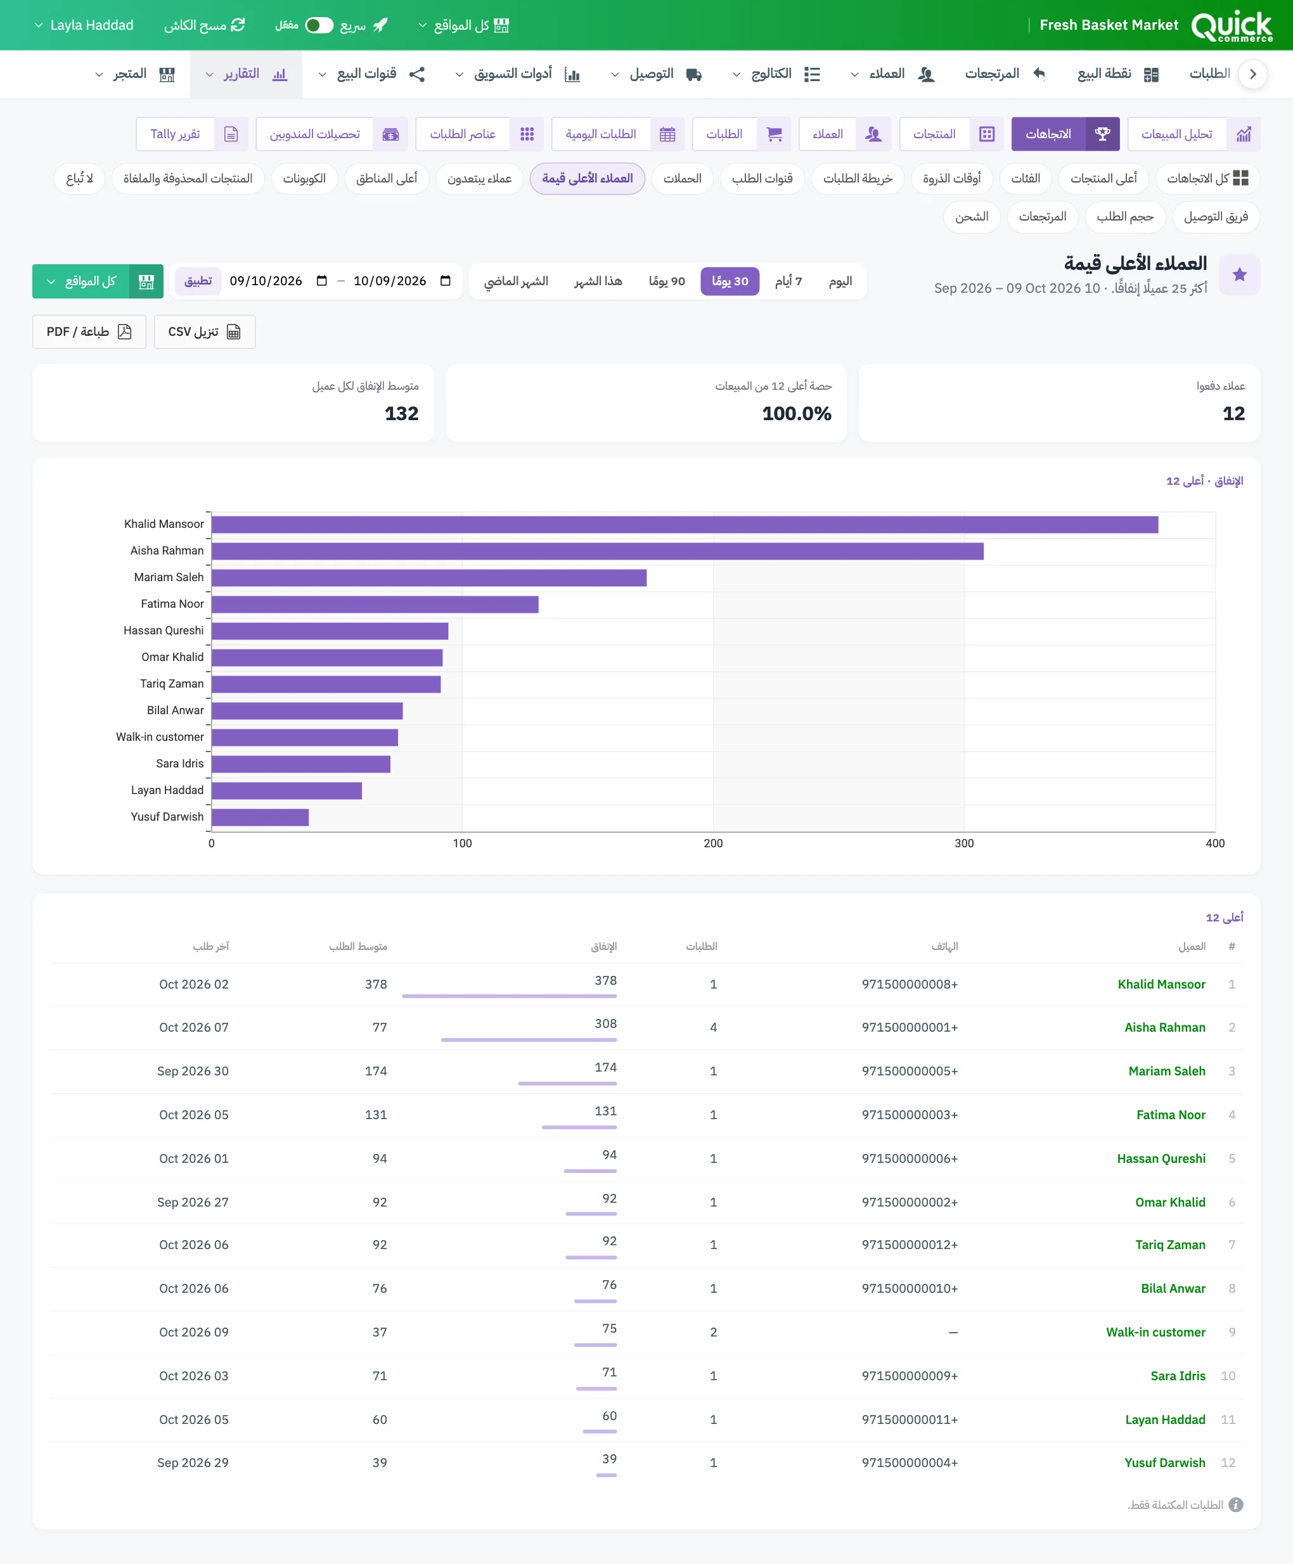Toggle the سريع fast mode switch
This screenshot has height=1564, width=1293.
319,25
